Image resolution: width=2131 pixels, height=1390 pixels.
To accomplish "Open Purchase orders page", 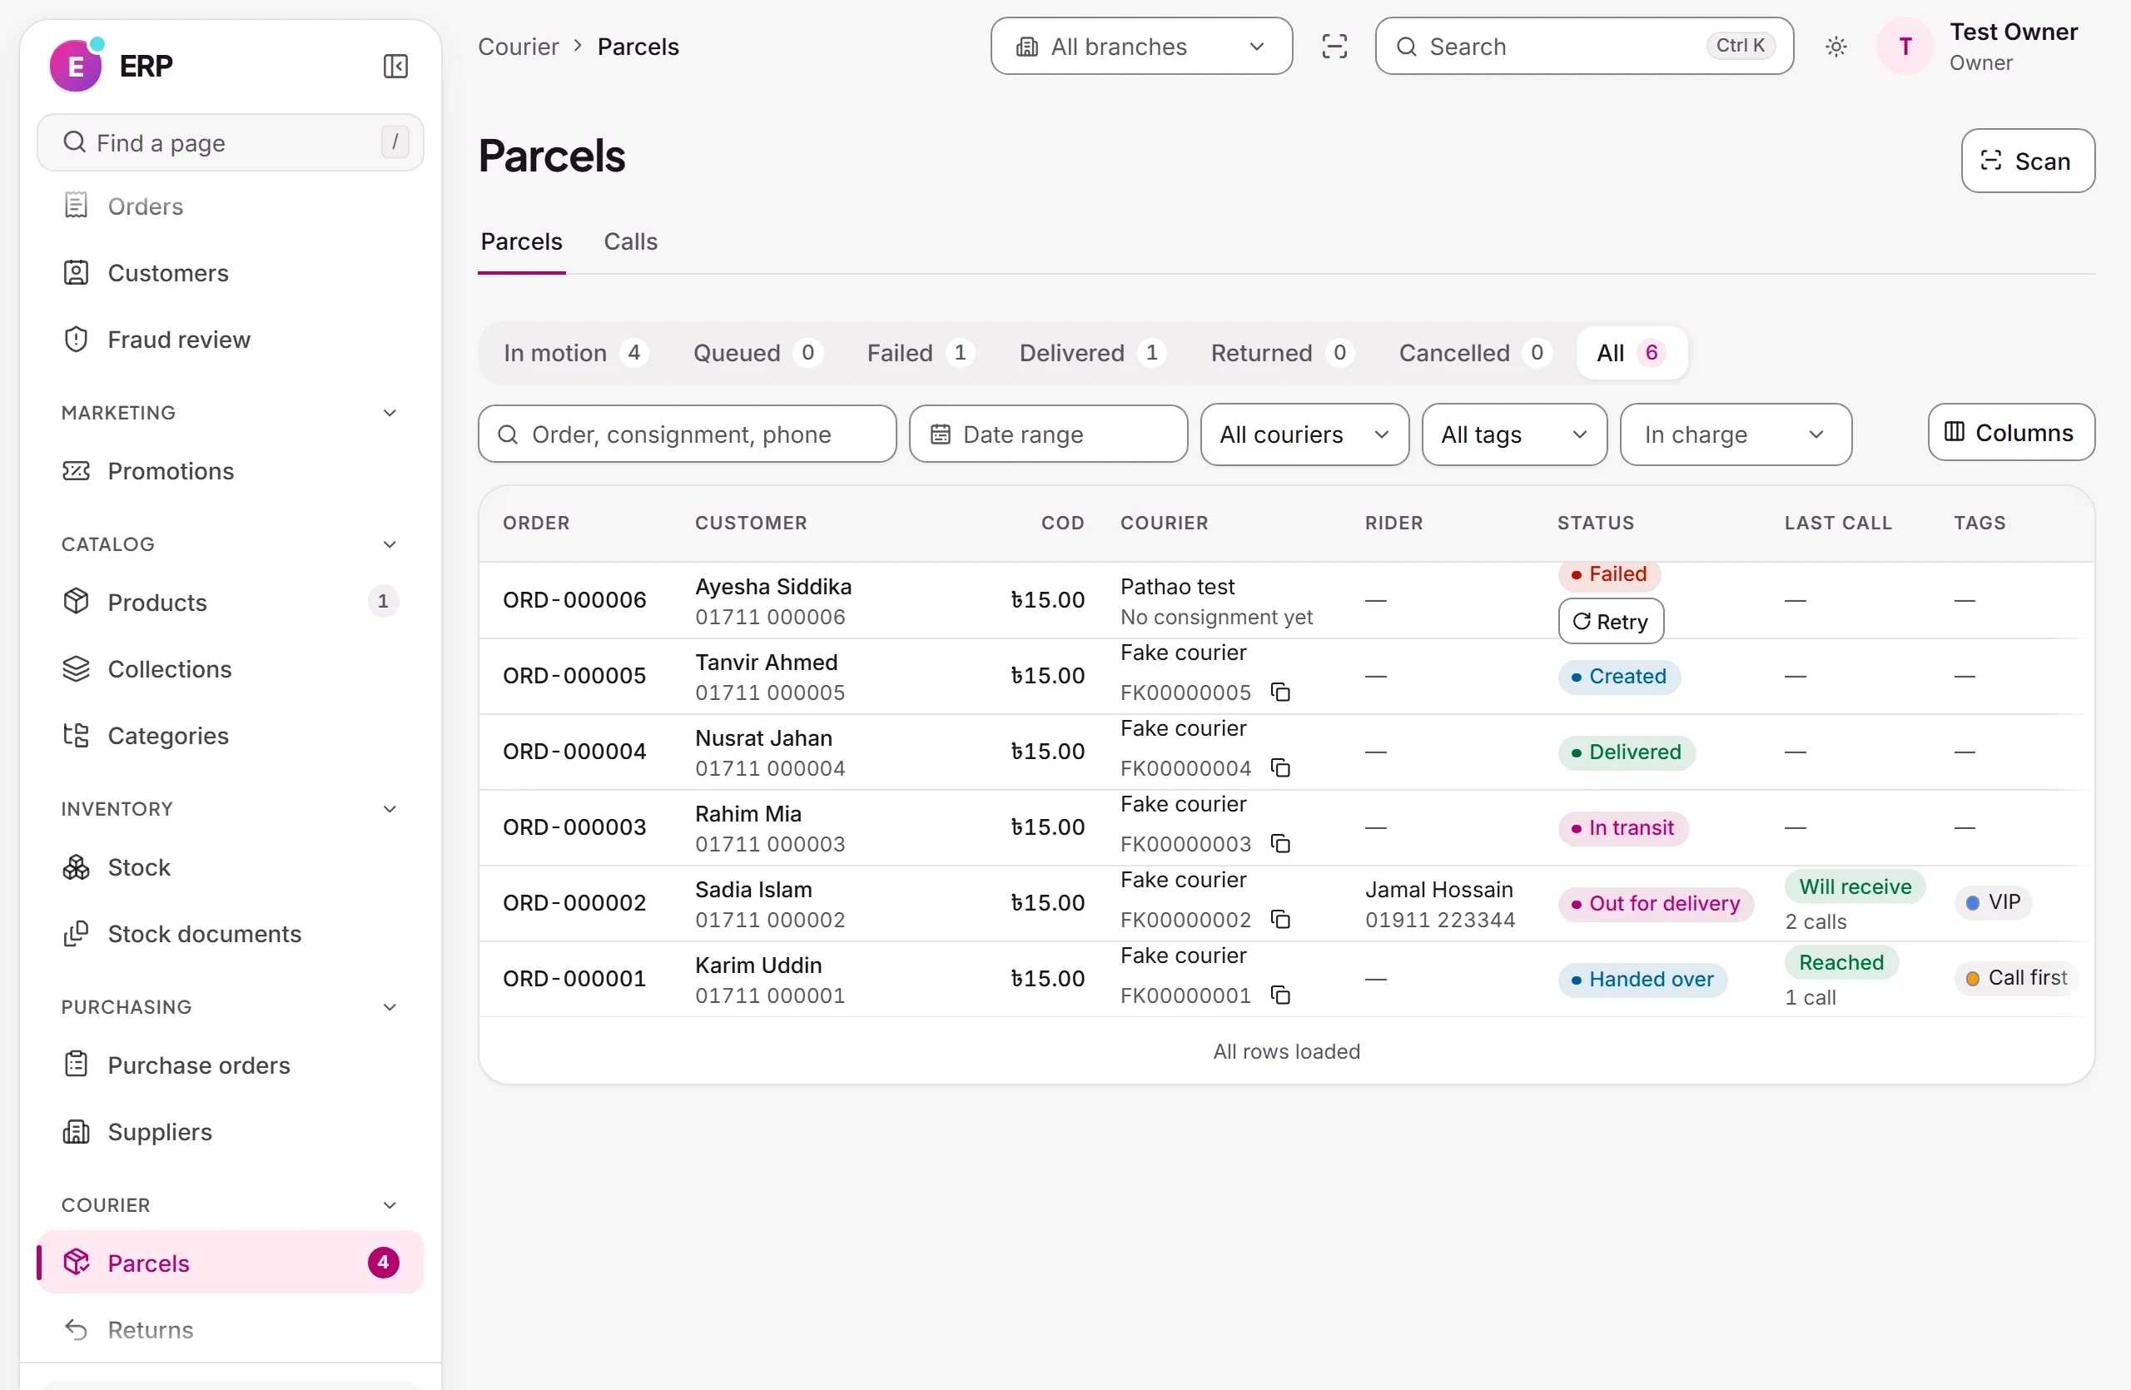I will tap(230, 1065).
